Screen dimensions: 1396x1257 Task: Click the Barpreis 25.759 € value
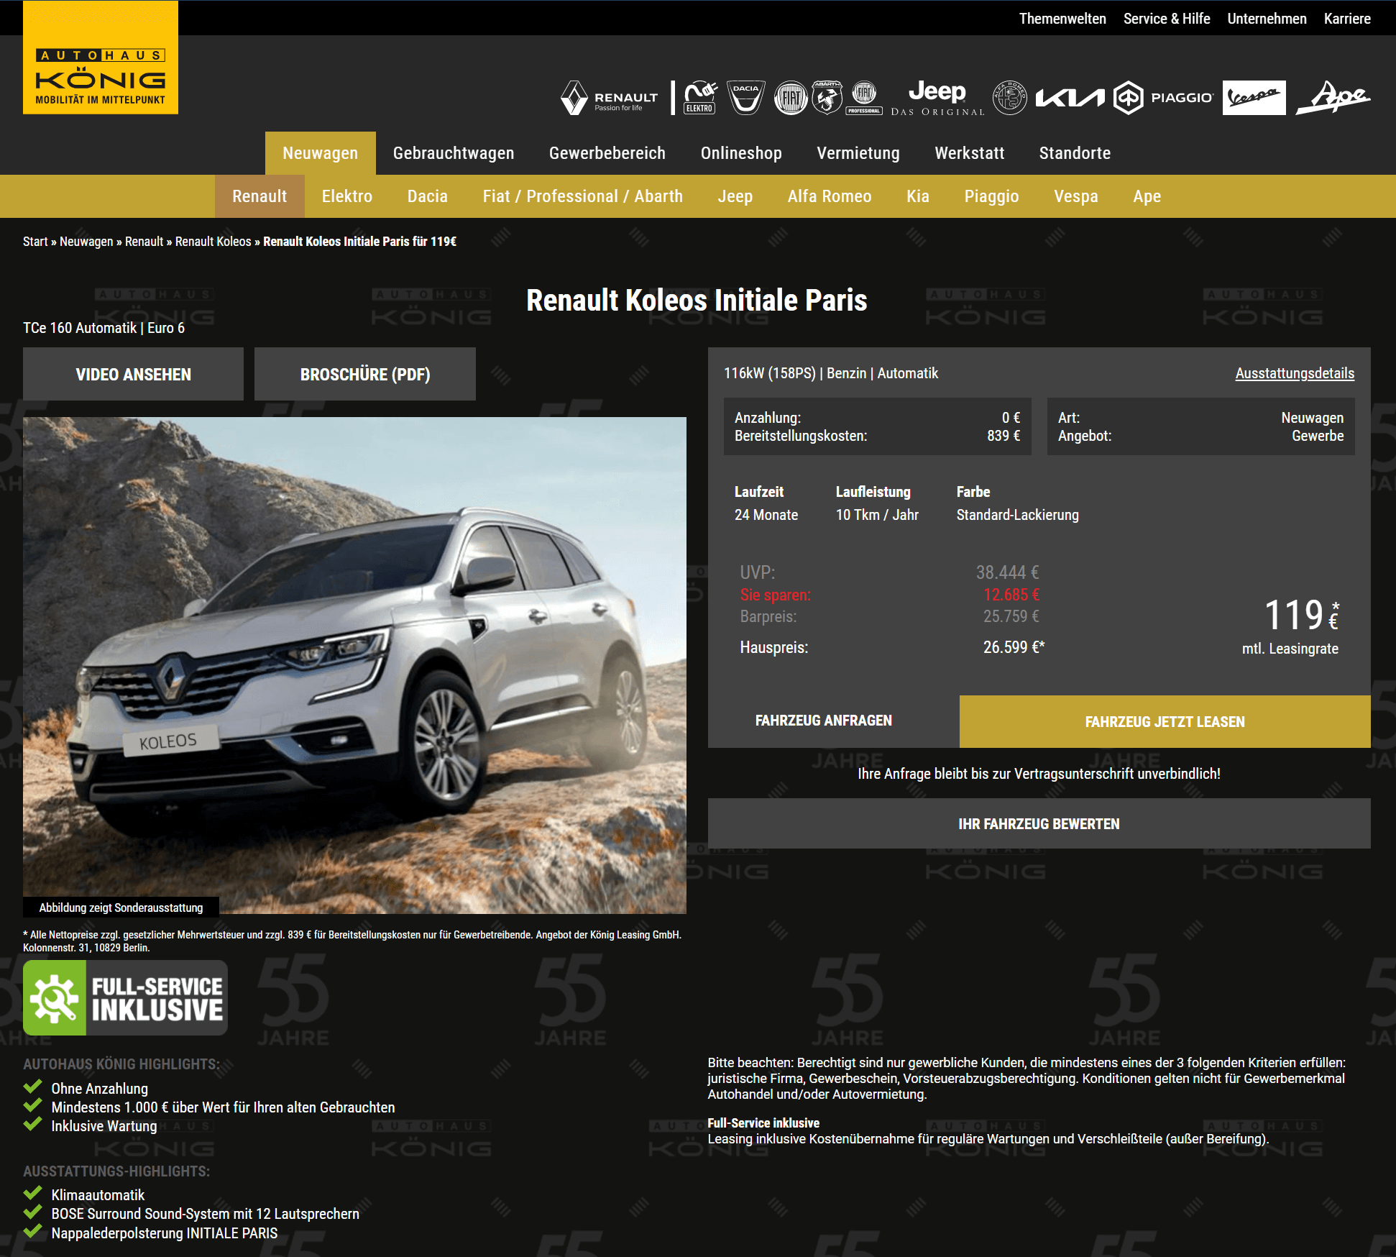pos(1011,616)
